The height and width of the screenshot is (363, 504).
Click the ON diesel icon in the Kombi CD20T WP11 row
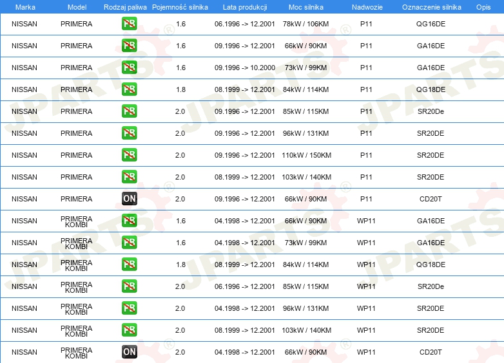[x=129, y=352]
